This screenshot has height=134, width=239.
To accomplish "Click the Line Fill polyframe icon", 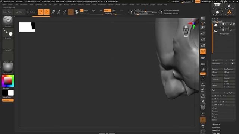I will 203,108.
